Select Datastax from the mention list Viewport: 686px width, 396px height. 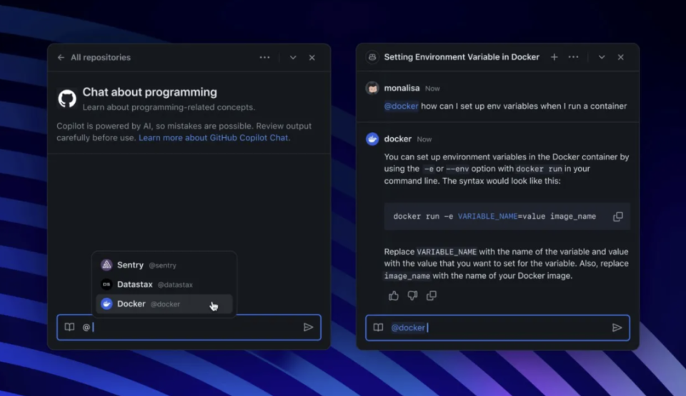click(x=164, y=284)
